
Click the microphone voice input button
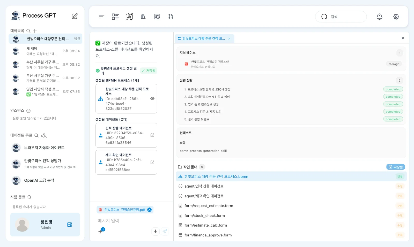156,231
